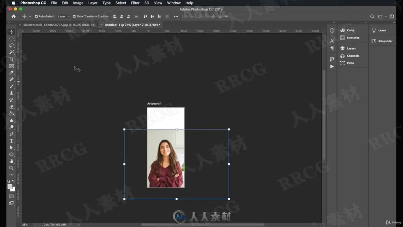This screenshot has height=227, width=403.
Task: Select the Artboard 1 label
Action: [x=154, y=104]
